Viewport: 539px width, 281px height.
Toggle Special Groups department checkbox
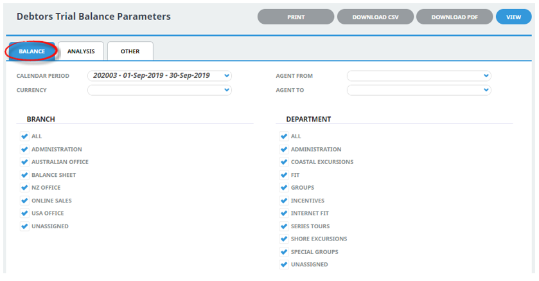click(283, 252)
